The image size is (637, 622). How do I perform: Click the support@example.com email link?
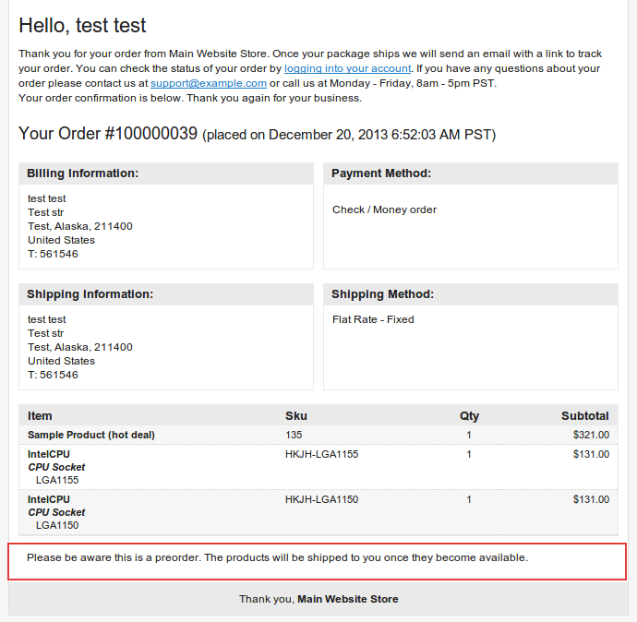click(x=209, y=83)
